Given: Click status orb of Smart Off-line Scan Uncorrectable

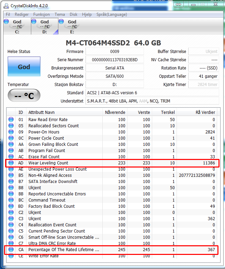Looking at the screenshot, I should coord(11,237).
